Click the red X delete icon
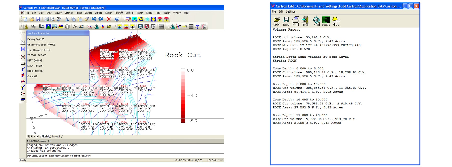 point(109,19)
